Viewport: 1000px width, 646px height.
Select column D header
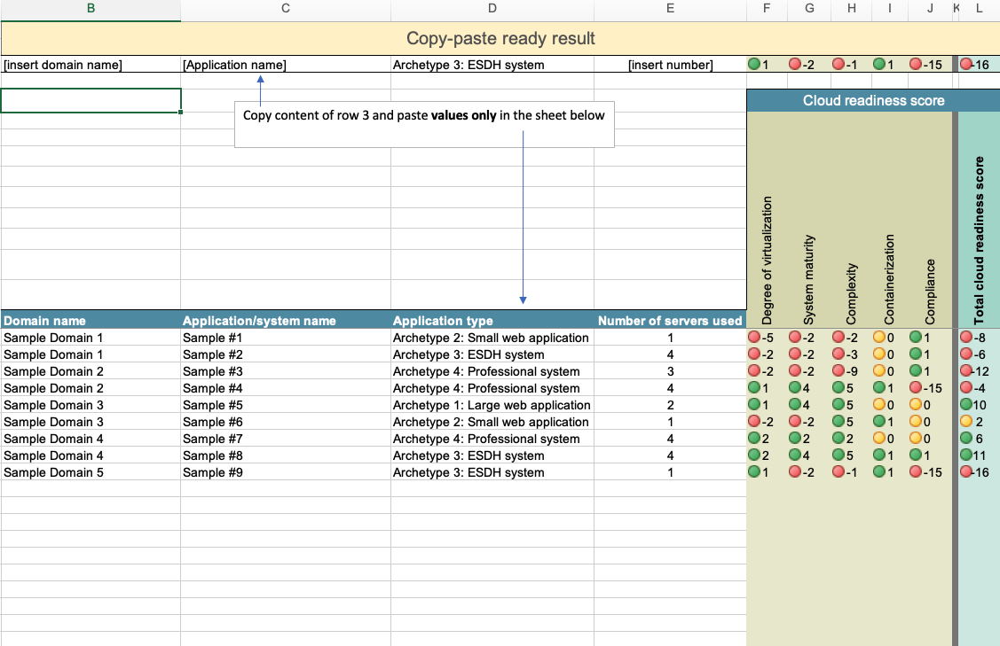tap(492, 9)
